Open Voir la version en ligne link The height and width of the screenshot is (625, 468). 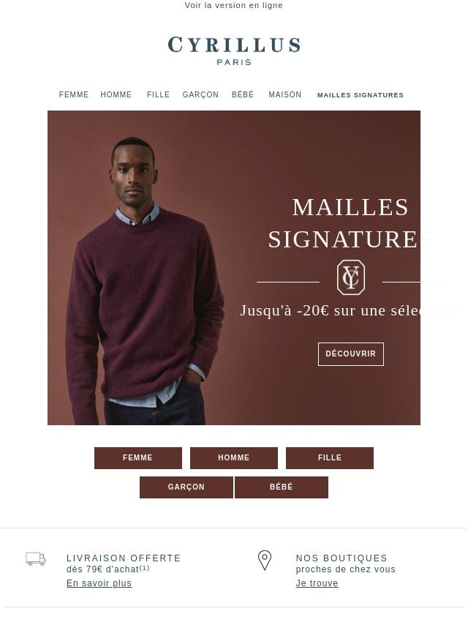[x=234, y=5]
